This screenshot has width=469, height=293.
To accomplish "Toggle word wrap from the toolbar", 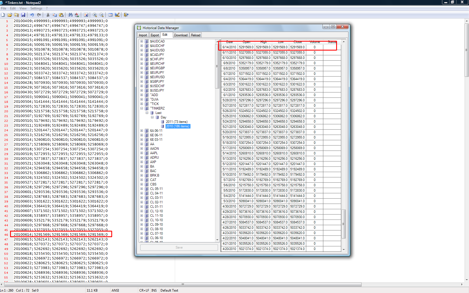I will (x=86, y=15).
